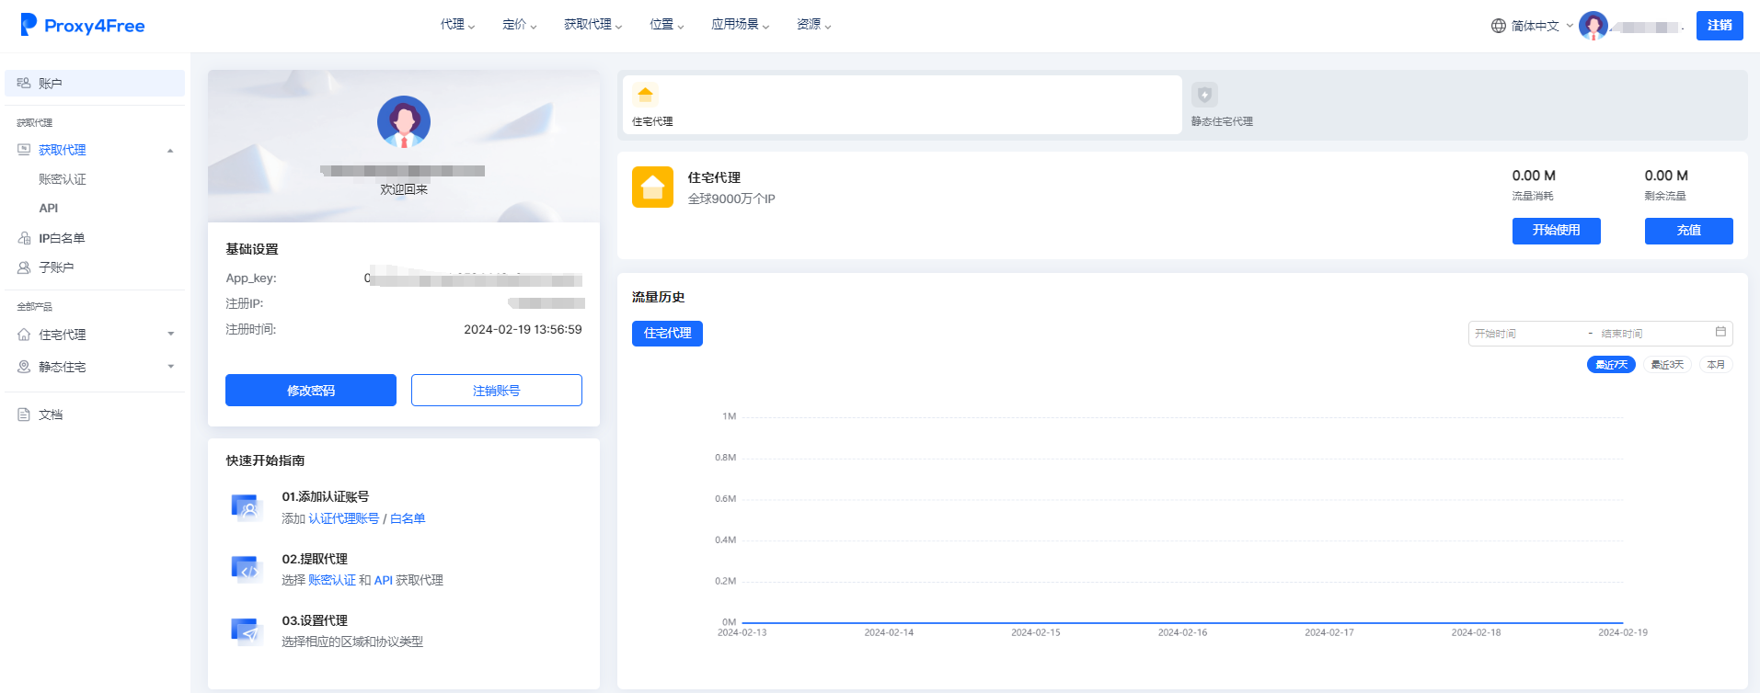
Task: Select the 最近3天 range filter
Action: [1667, 365]
